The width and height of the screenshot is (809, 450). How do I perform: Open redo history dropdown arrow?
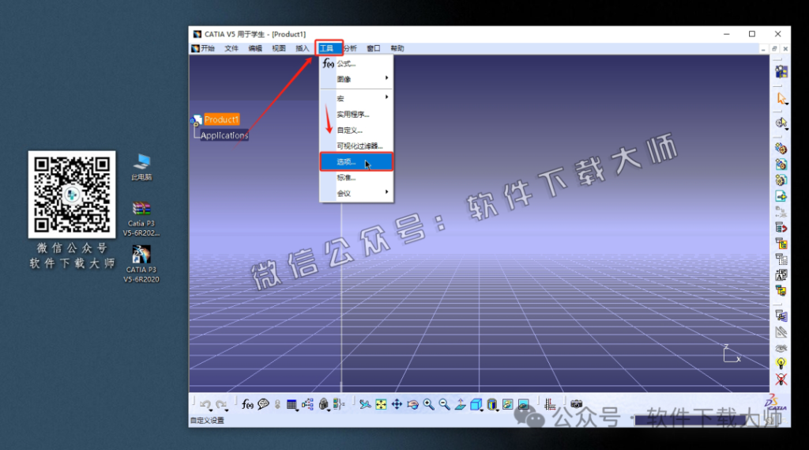tap(227, 410)
